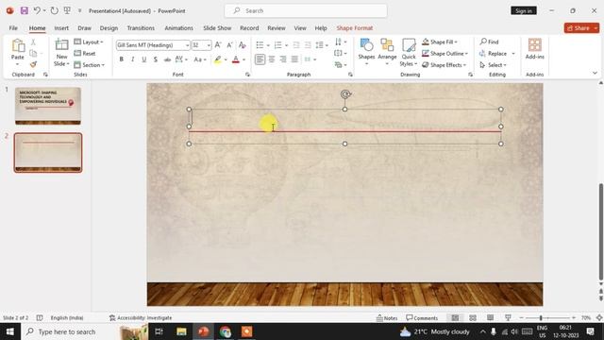Toggle underline formatting
Image resolution: width=604 pixels, height=340 pixels.
coord(143,59)
